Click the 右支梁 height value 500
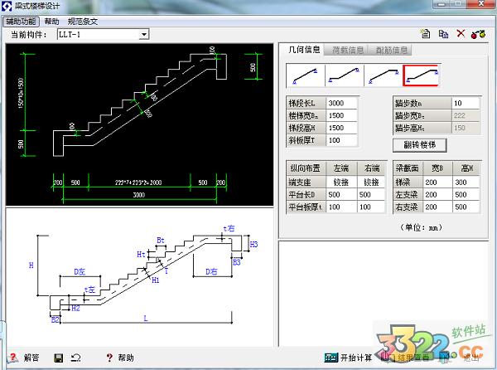The height and width of the screenshot is (370, 497). [x=466, y=207]
